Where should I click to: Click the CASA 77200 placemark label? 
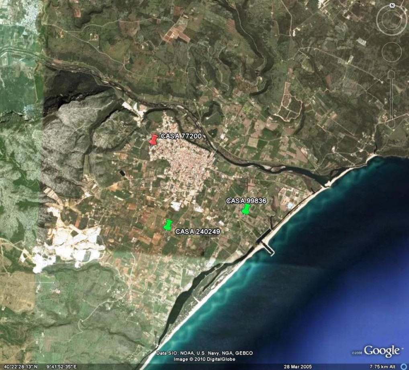[x=181, y=136]
